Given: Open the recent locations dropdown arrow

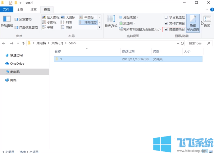Looking at the screenshot, I should click(x=18, y=43).
